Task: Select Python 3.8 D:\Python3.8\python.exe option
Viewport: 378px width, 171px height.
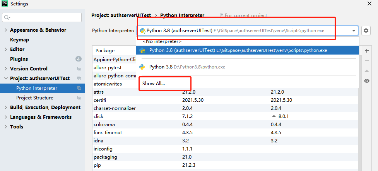Action: click(248, 67)
